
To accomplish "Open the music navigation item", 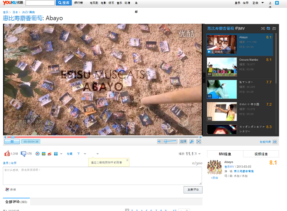I will 119,3.
